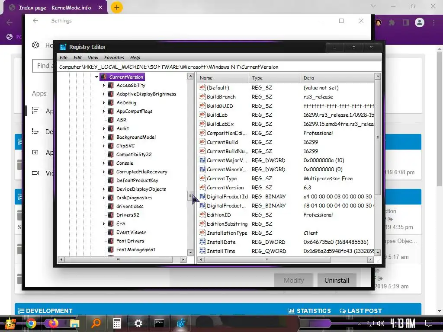
Task: Select the BuildLabEx value name
Action: pos(220,124)
